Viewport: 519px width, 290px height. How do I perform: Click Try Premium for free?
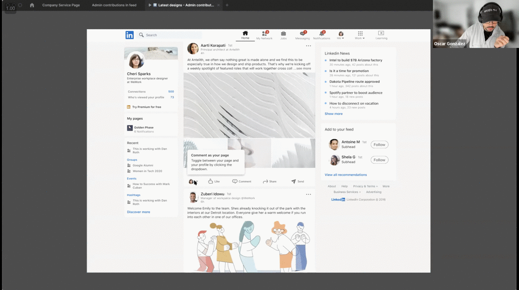click(x=144, y=107)
